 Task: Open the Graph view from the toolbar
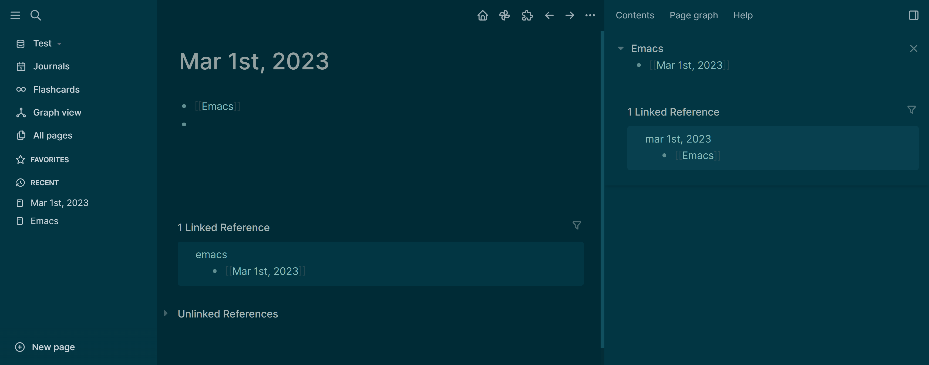504,15
